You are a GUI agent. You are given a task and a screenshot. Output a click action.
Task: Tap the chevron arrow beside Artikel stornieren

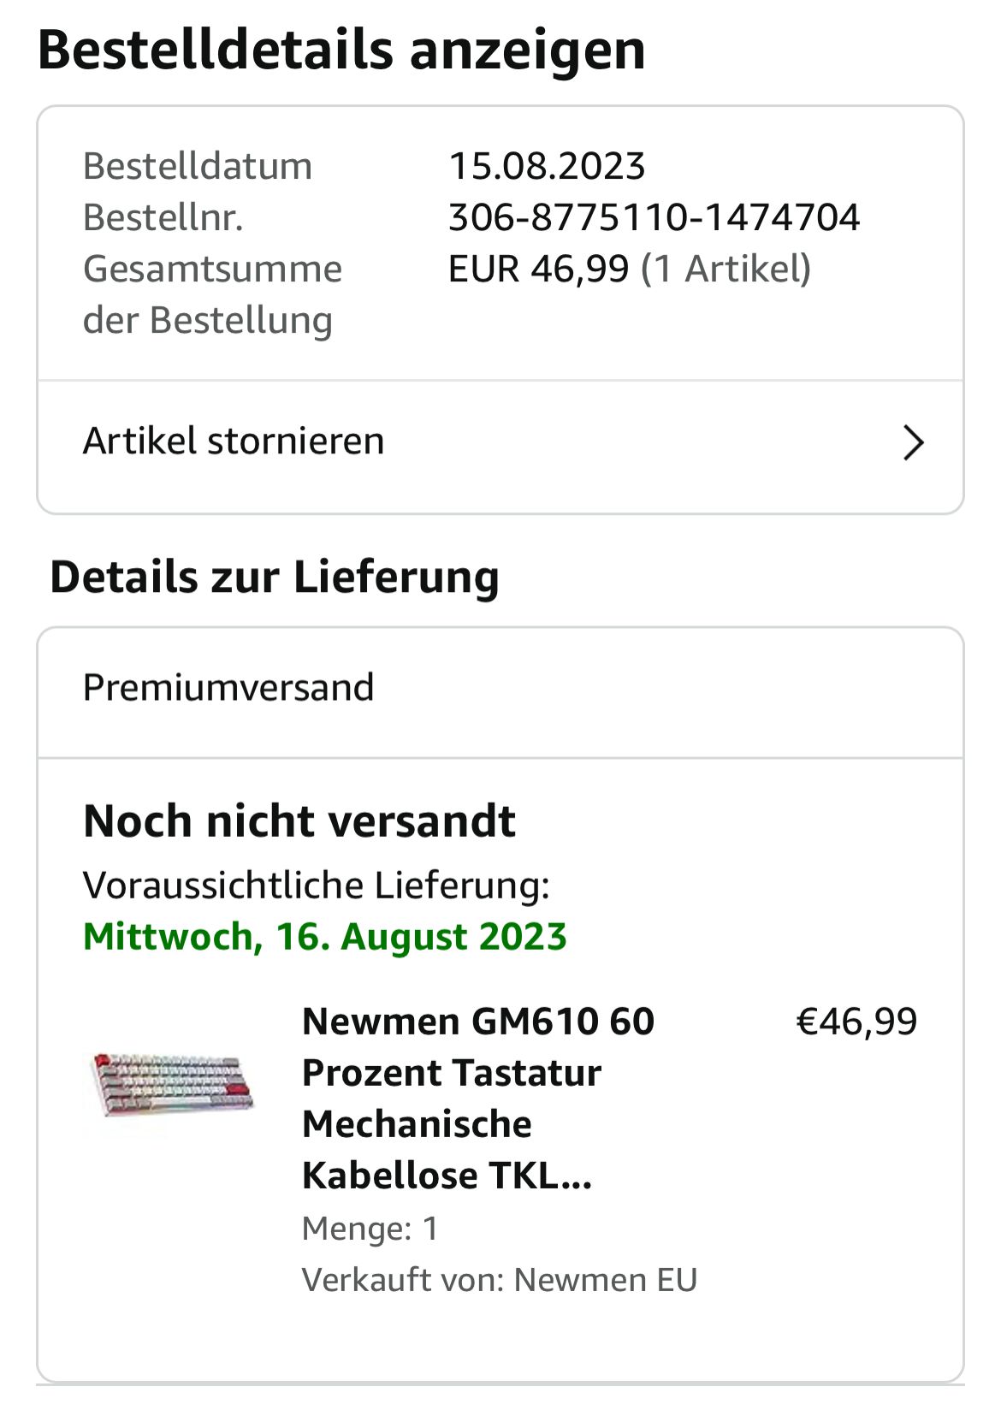(x=913, y=443)
